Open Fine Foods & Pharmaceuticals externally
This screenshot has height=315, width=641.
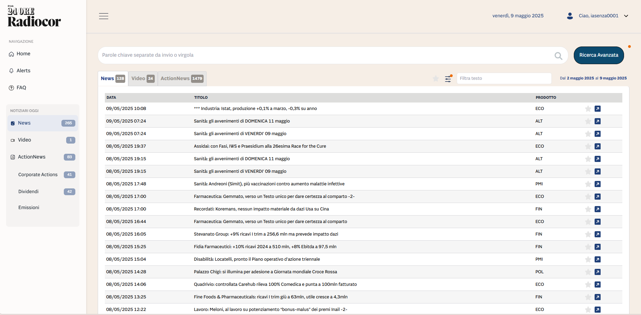click(598, 297)
